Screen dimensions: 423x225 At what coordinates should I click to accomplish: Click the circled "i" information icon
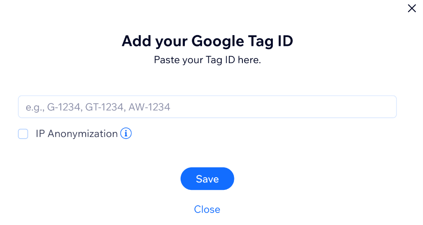pos(126,133)
